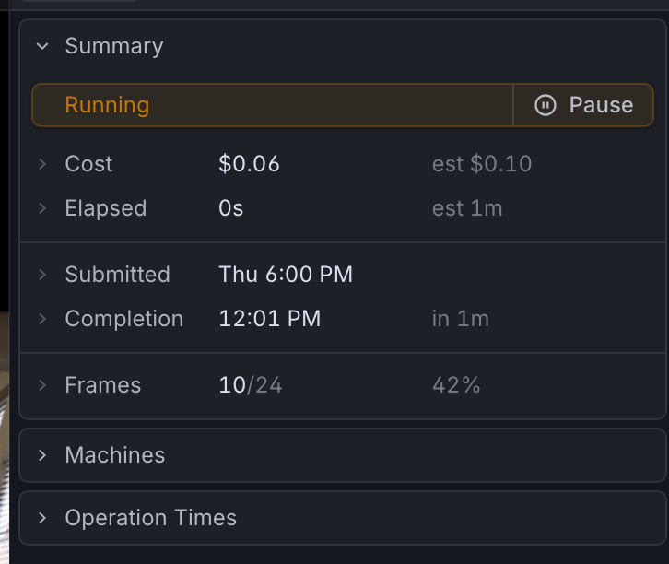This screenshot has height=564, width=669.
Task: Click the 42% progress value
Action: click(456, 385)
